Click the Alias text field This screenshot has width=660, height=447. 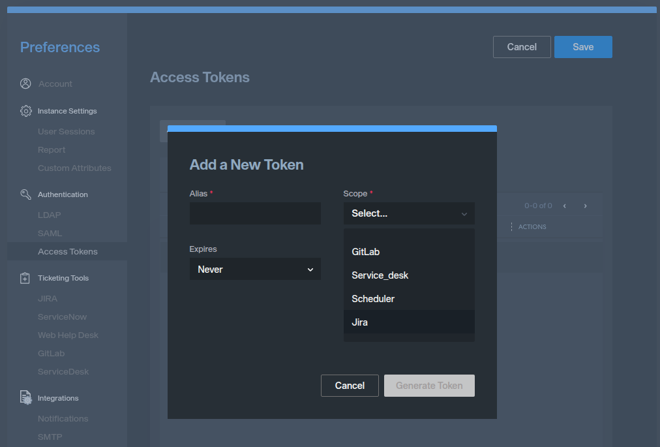[255, 213]
